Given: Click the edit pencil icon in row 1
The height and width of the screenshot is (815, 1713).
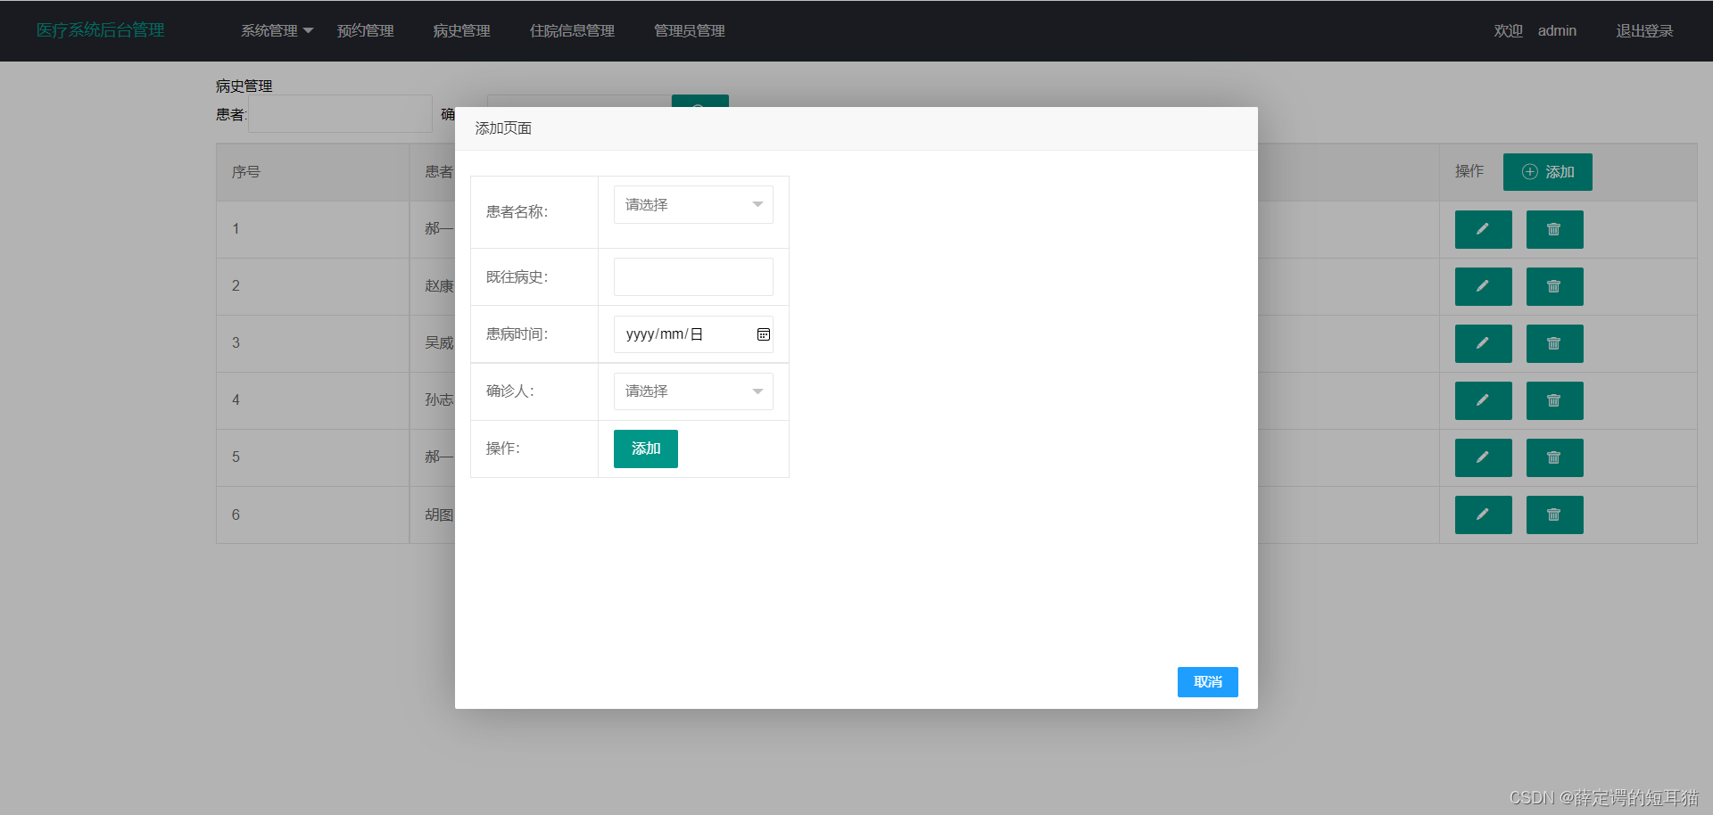Looking at the screenshot, I should 1483,229.
